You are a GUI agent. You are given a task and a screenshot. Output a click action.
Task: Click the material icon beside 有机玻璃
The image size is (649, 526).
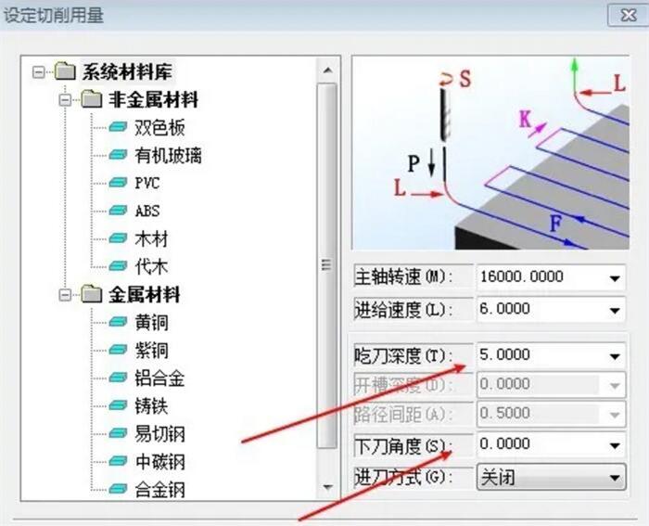point(118,155)
